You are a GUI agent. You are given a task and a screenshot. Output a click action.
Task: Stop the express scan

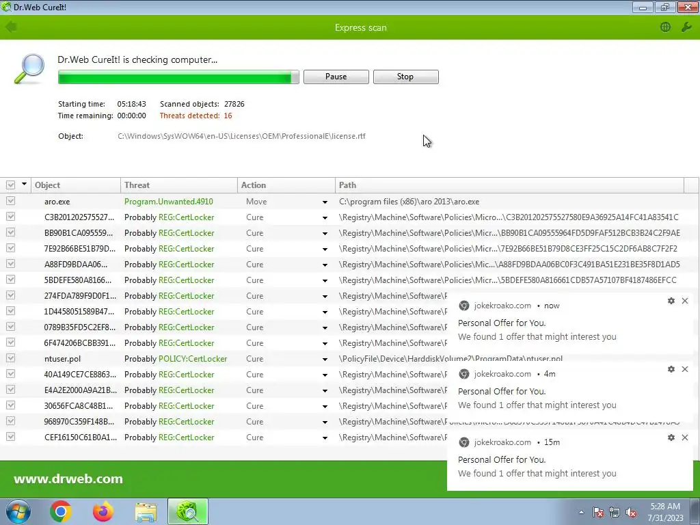click(x=406, y=77)
